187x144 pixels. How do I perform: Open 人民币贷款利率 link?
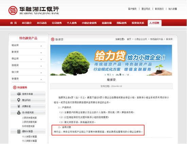click(x=29, y=122)
